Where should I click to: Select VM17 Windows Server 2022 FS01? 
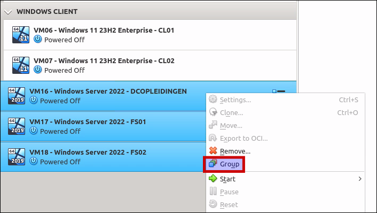(x=103, y=126)
